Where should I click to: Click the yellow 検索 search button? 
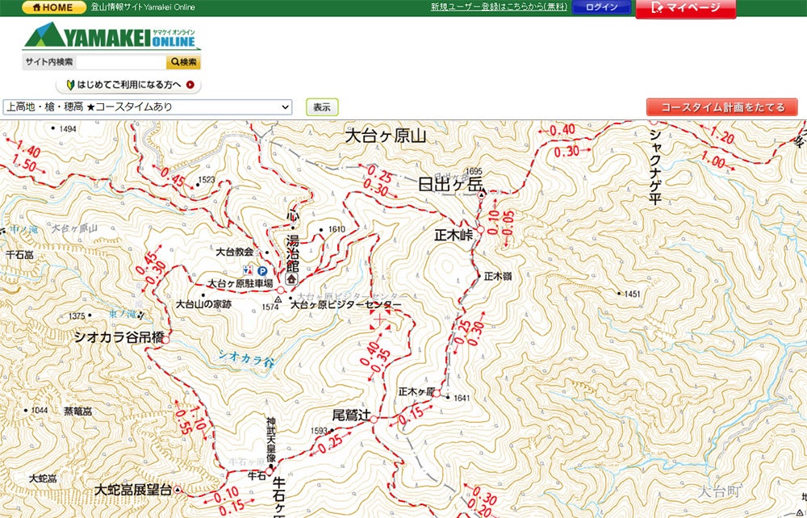[x=183, y=62]
